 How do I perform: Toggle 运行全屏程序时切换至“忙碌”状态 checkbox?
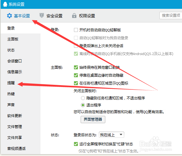(x=76, y=144)
